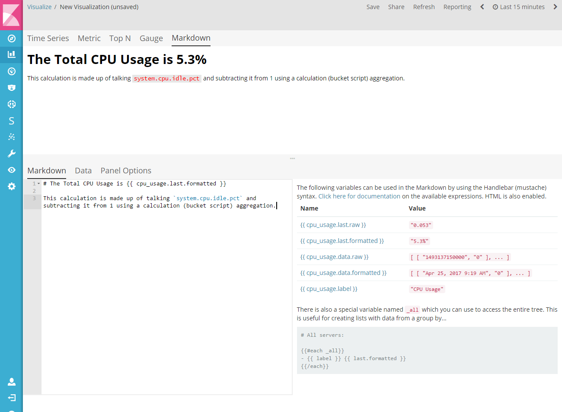Open the Data tab in the editor
The image size is (562, 412).
(x=83, y=170)
